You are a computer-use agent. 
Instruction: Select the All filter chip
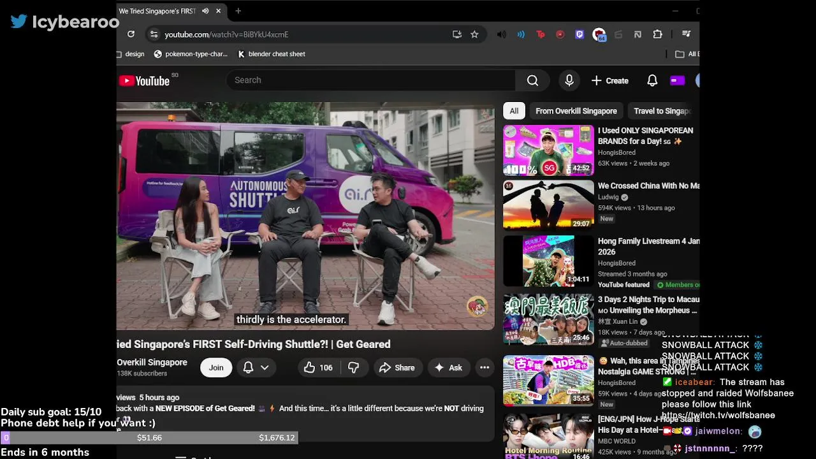click(514, 111)
